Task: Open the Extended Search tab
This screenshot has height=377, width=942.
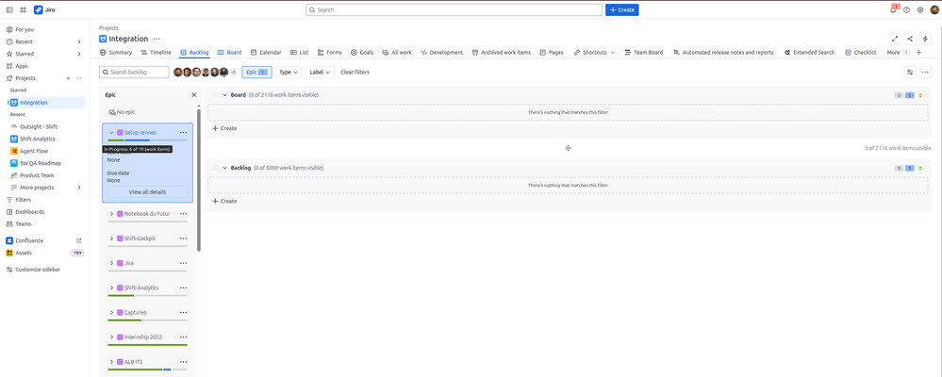Action: pos(809,52)
